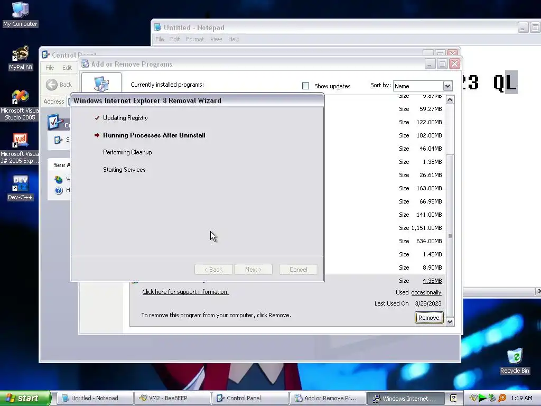Open Notepad's View menu
This screenshot has width=541, height=406.
tap(216, 39)
